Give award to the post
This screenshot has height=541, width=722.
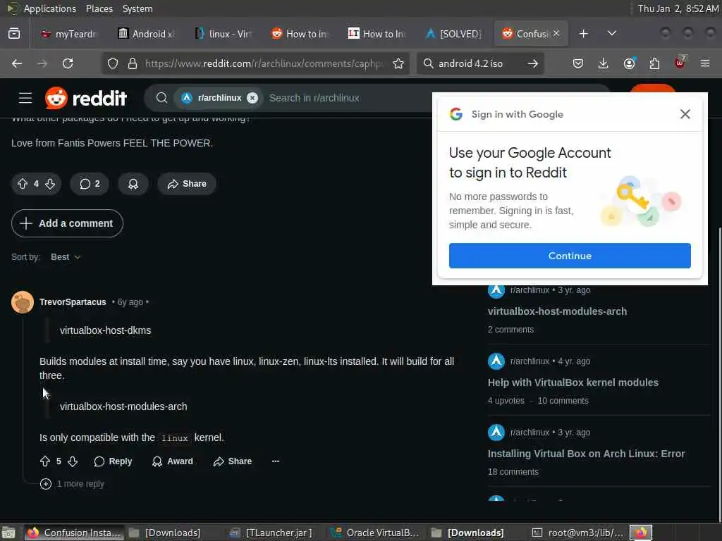(x=133, y=184)
